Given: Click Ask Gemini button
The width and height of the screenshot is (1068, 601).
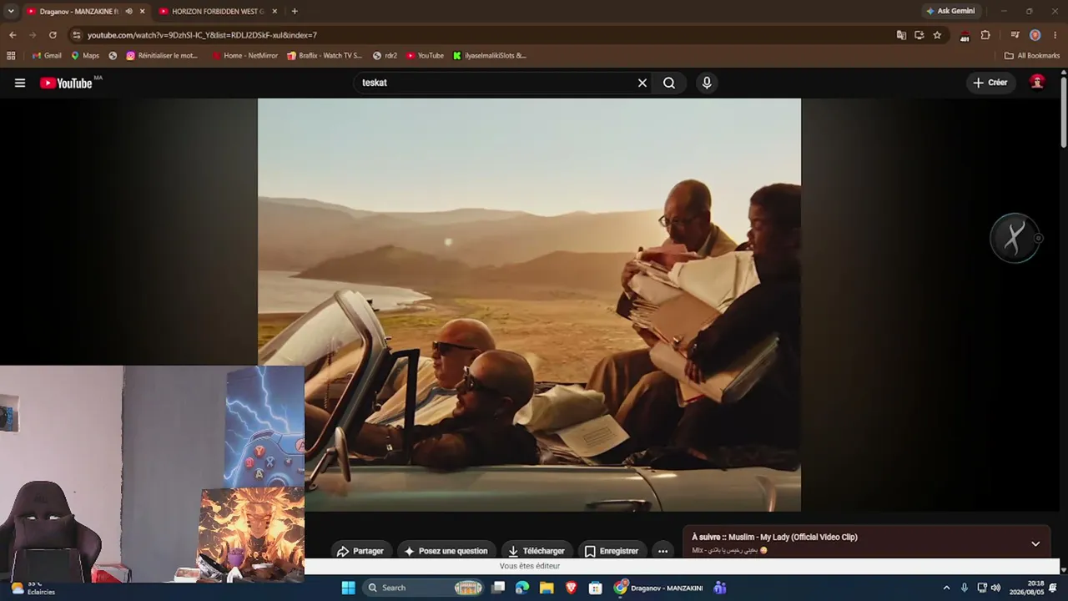Looking at the screenshot, I should click(950, 11).
